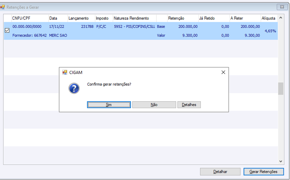Close the CIGAM confirmation dialog
This screenshot has height=180, width=290.
click(223, 72)
